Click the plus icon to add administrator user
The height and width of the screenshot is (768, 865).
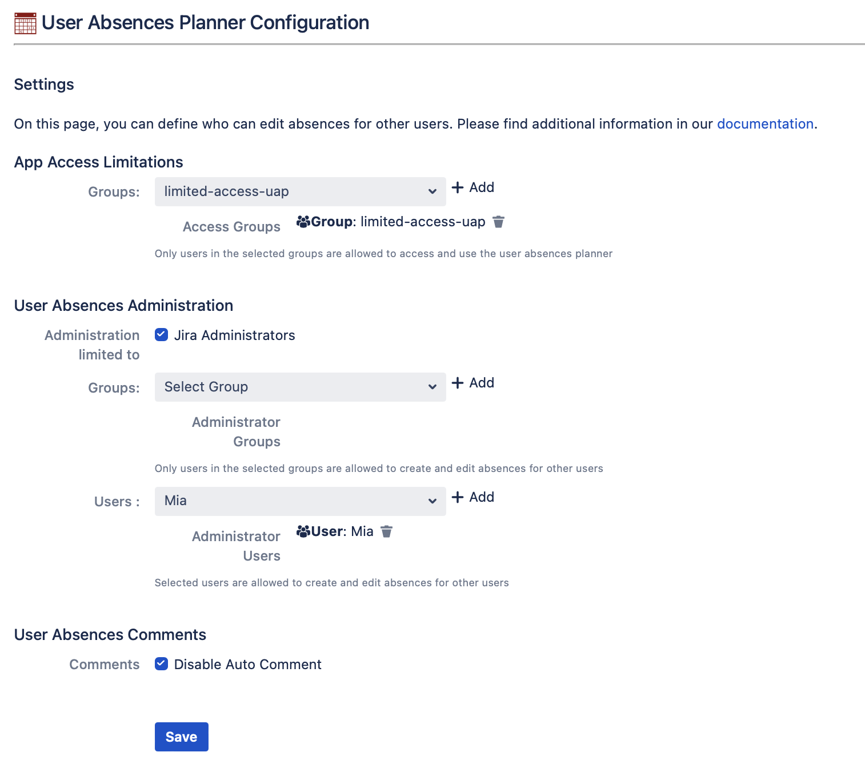coord(458,497)
